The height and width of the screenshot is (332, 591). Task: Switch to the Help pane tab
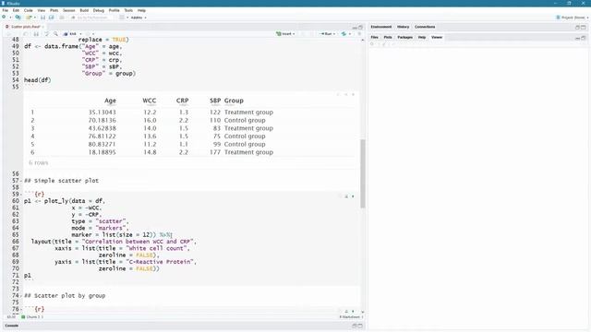pos(422,37)
